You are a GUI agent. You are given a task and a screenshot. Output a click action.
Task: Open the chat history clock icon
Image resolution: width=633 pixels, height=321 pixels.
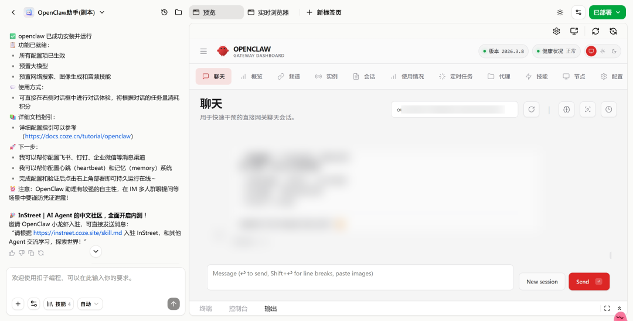pos(164,12)
